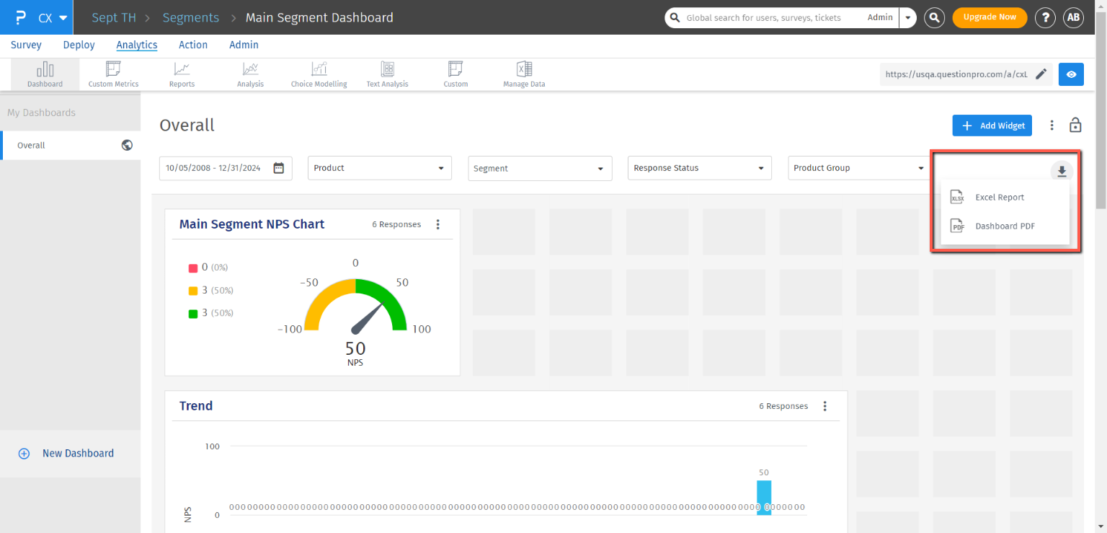The width and height of the screenshot is (1107, 533).
Task: Click the green promoters legend swatch
Action: point(193,314)
